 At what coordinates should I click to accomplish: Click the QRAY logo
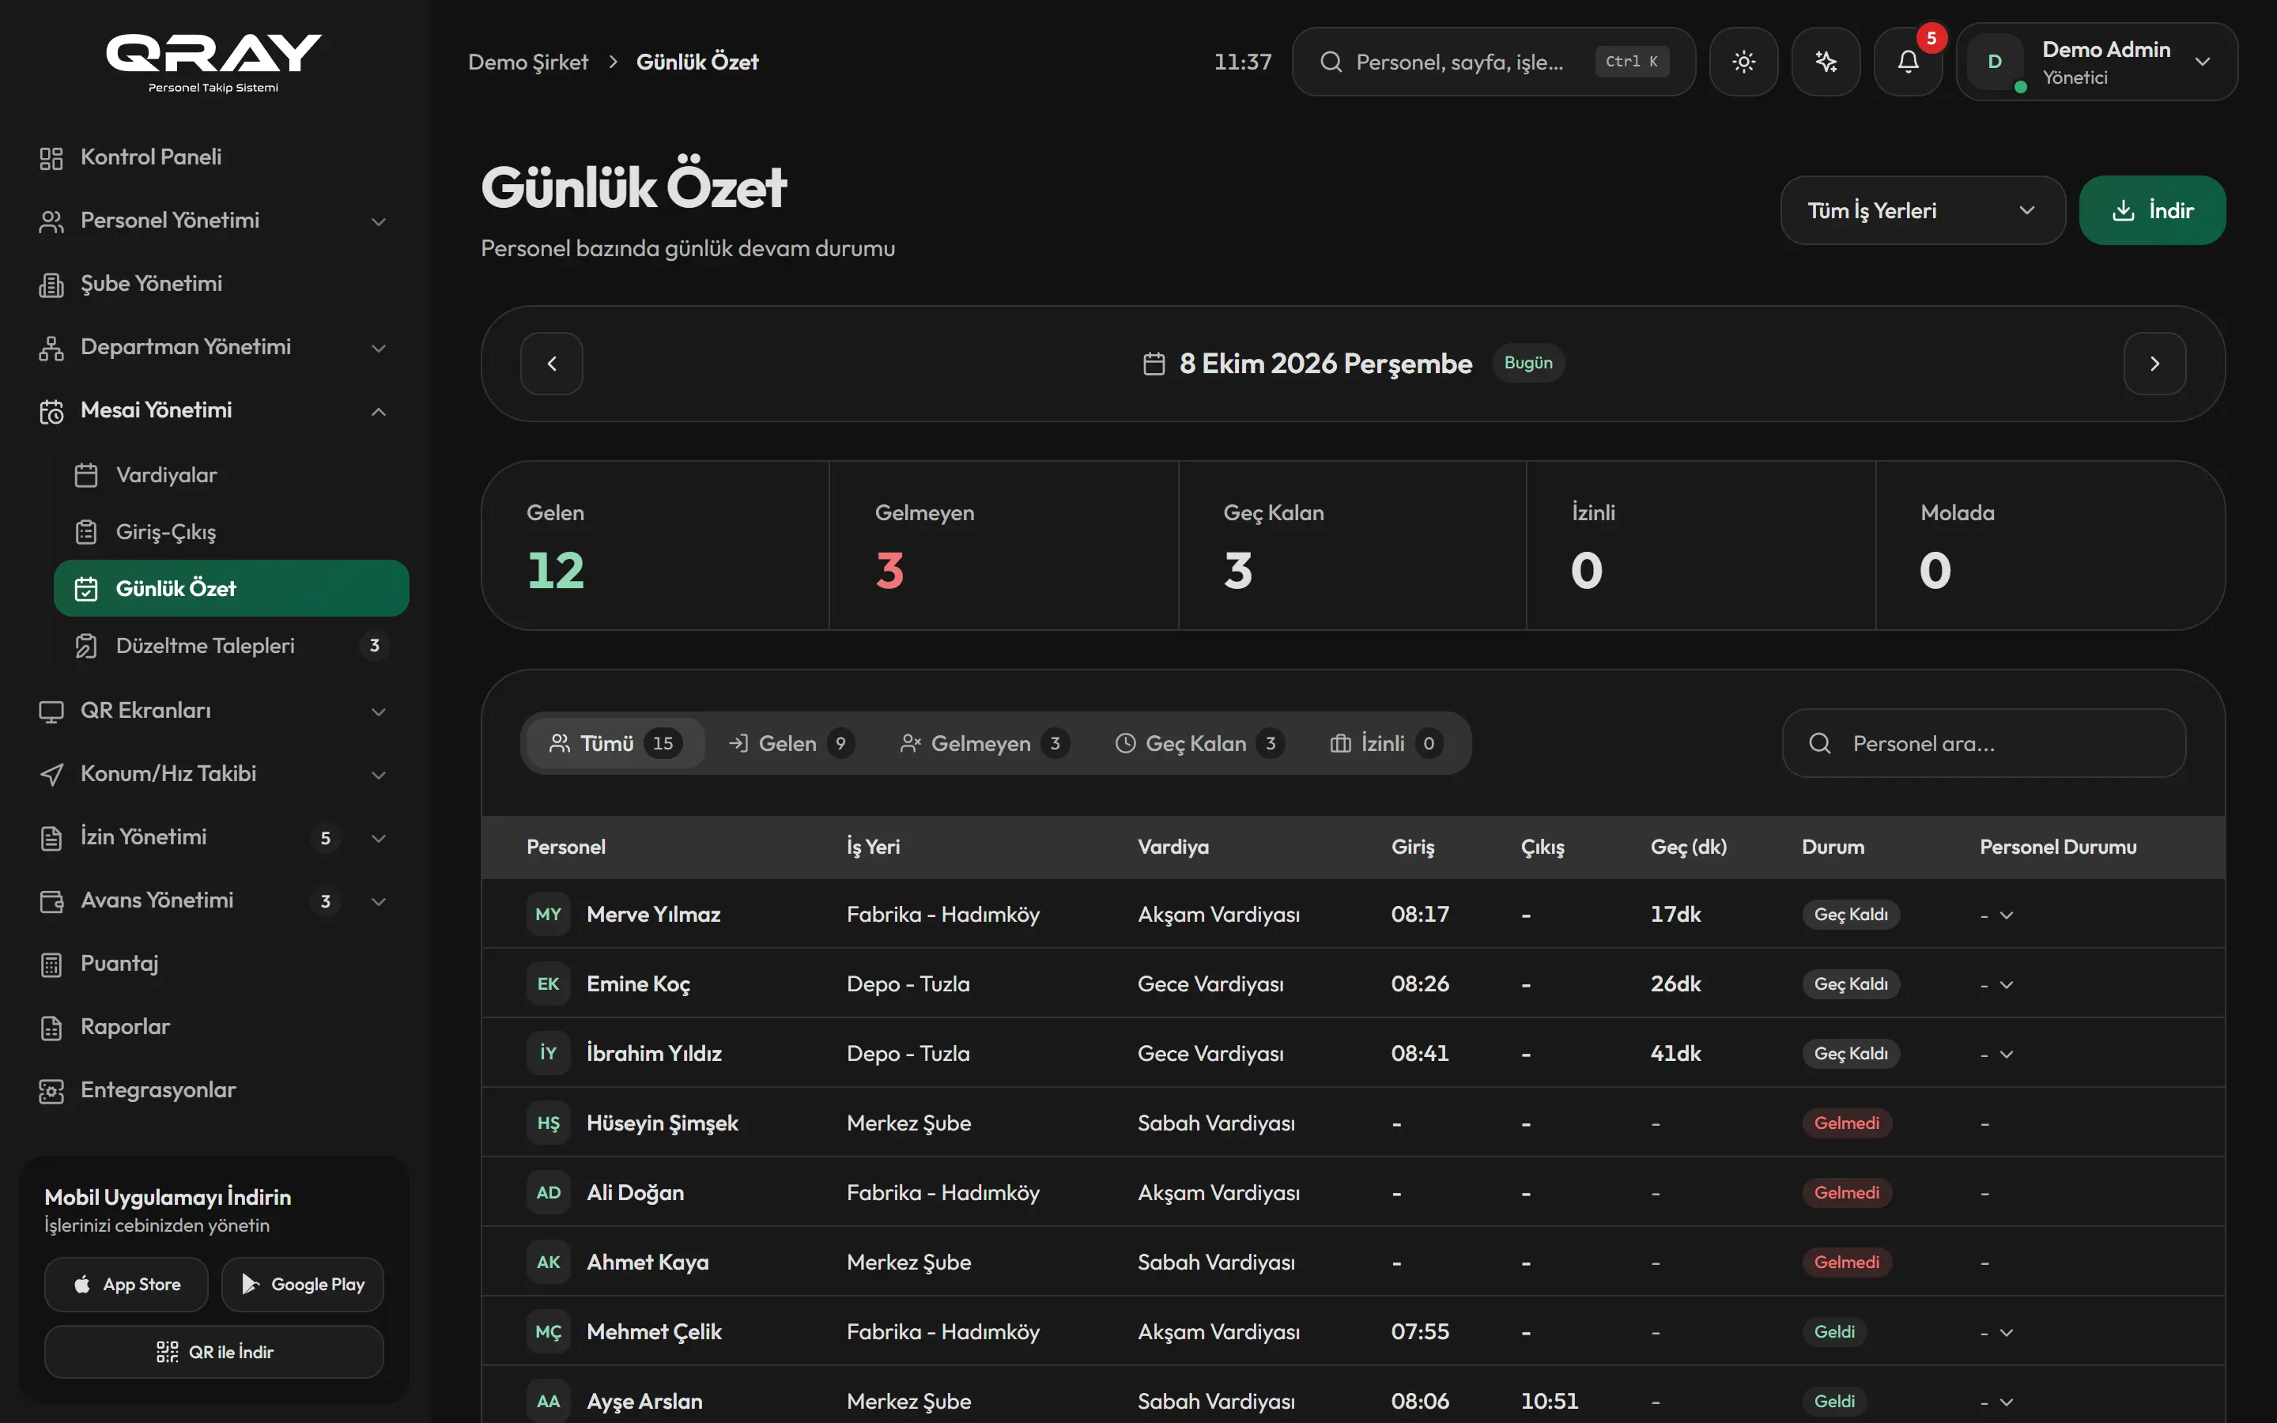coord(213,63)
